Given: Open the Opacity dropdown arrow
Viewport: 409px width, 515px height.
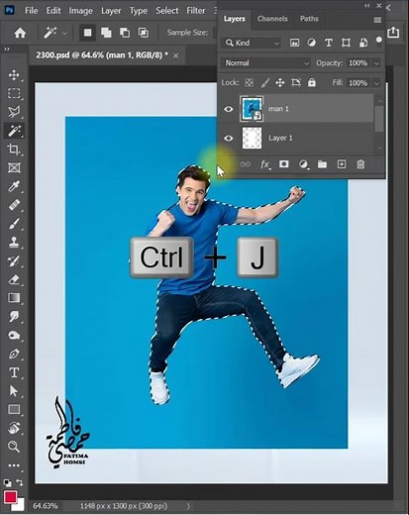Looking at the screenshot, I should tap(376, 63).
